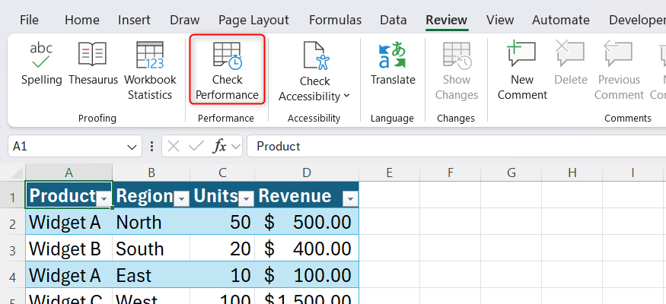Image resolution: width=666 pixels, height=304 pixels.
Task: Select Revenue cell showing 100.00
Action: click(x=307, y=275)
